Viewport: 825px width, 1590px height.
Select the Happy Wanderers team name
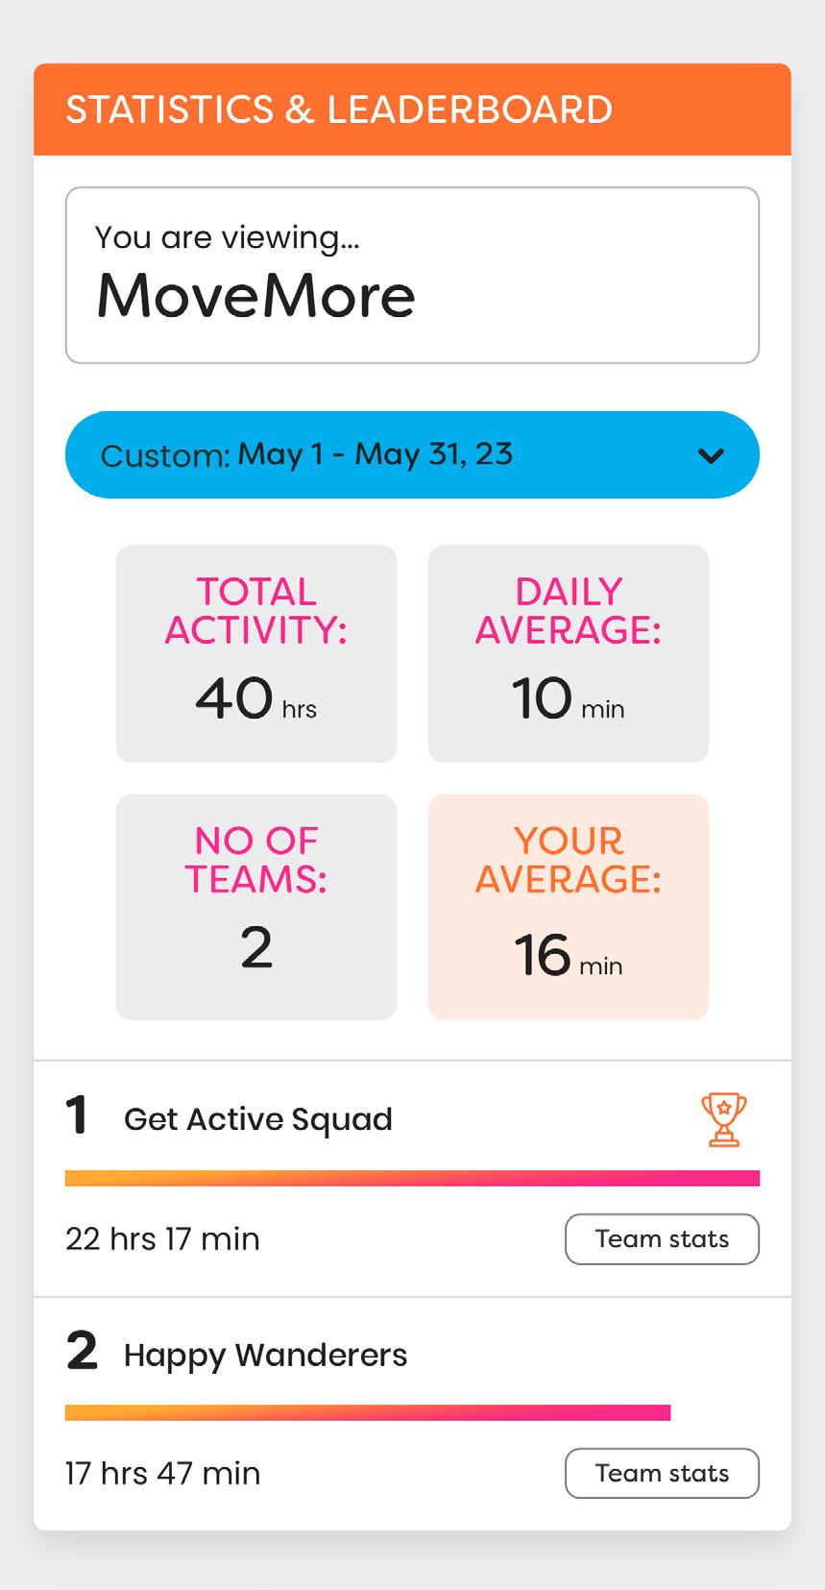(265, 1355)
